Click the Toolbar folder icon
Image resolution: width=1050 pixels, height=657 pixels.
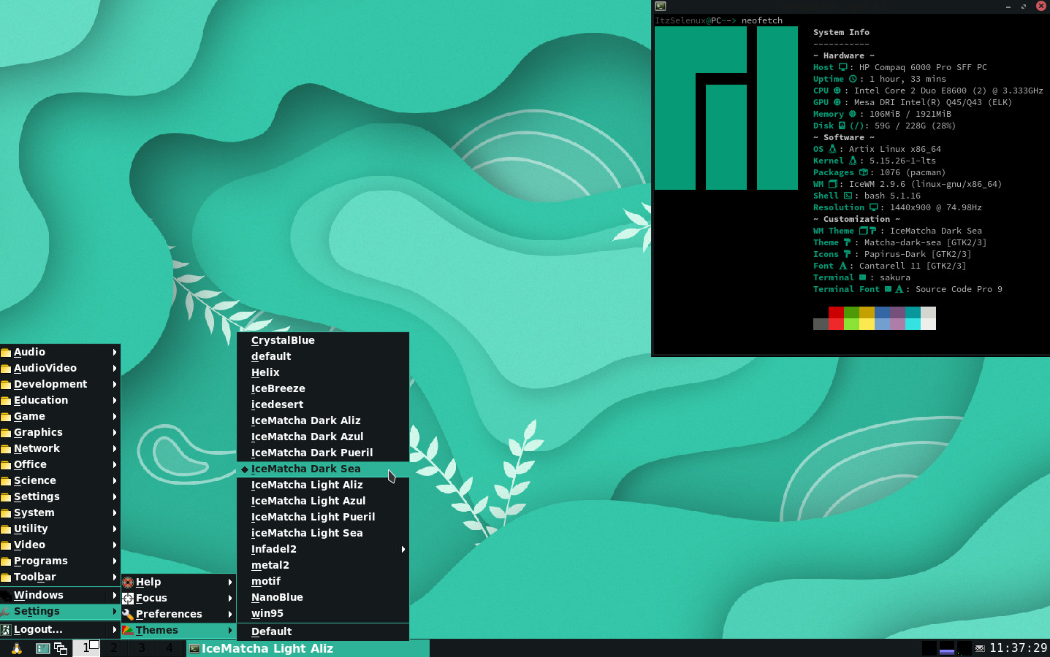6,577
